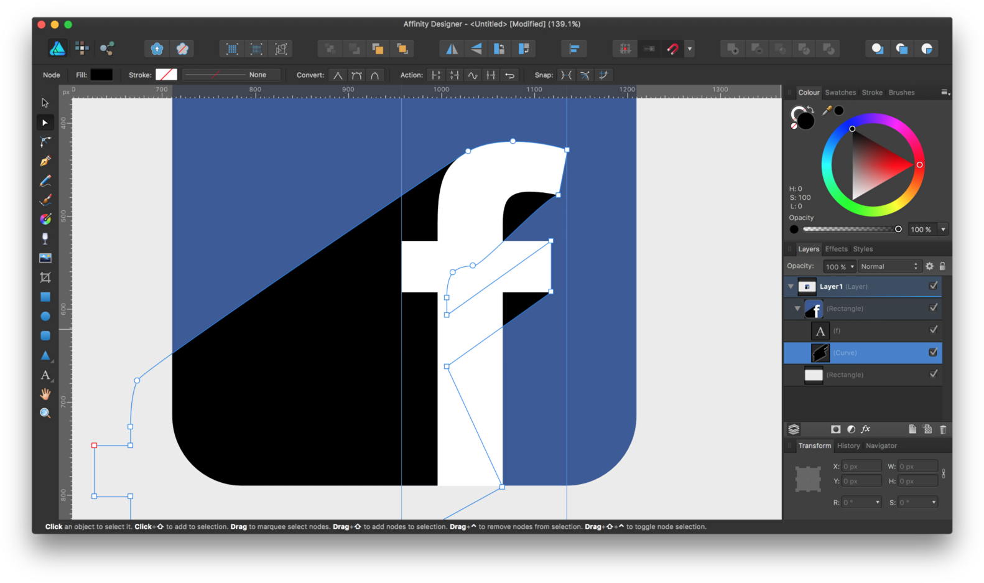
Task: Collapse the Rectangle layer children
Action: 797,309
